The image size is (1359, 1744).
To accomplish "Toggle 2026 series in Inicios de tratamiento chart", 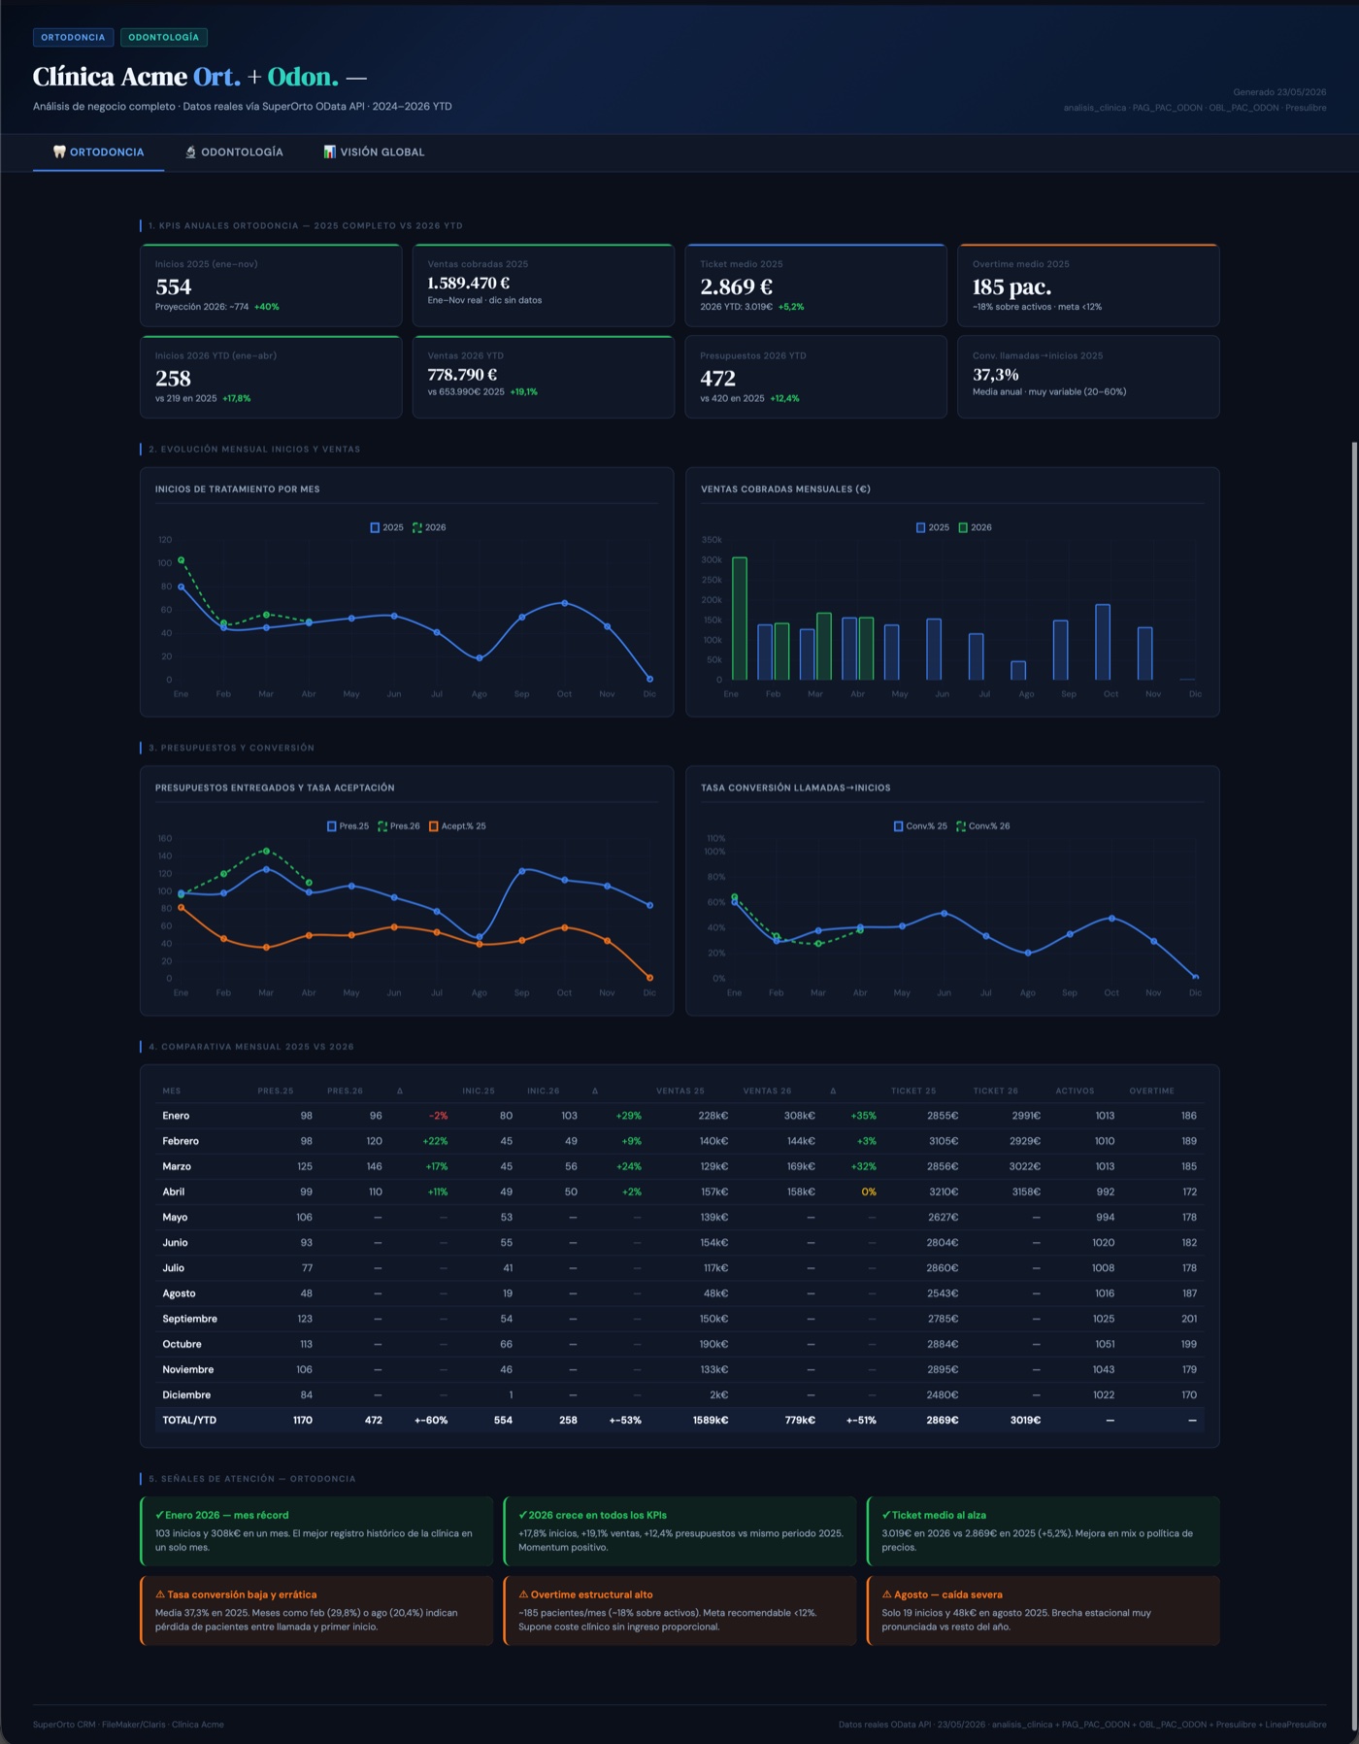I will pyautogui.click(x=429, y=527).
